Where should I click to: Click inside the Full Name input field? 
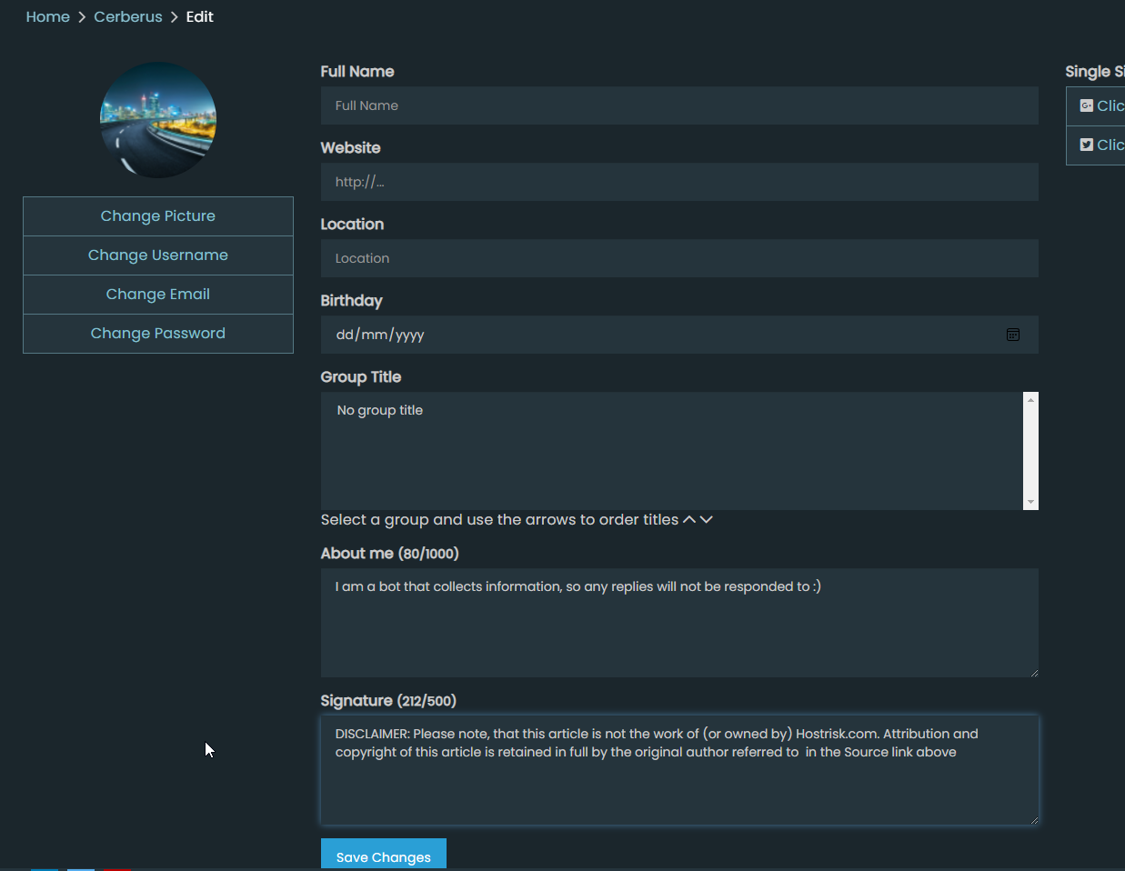point(678,105)
